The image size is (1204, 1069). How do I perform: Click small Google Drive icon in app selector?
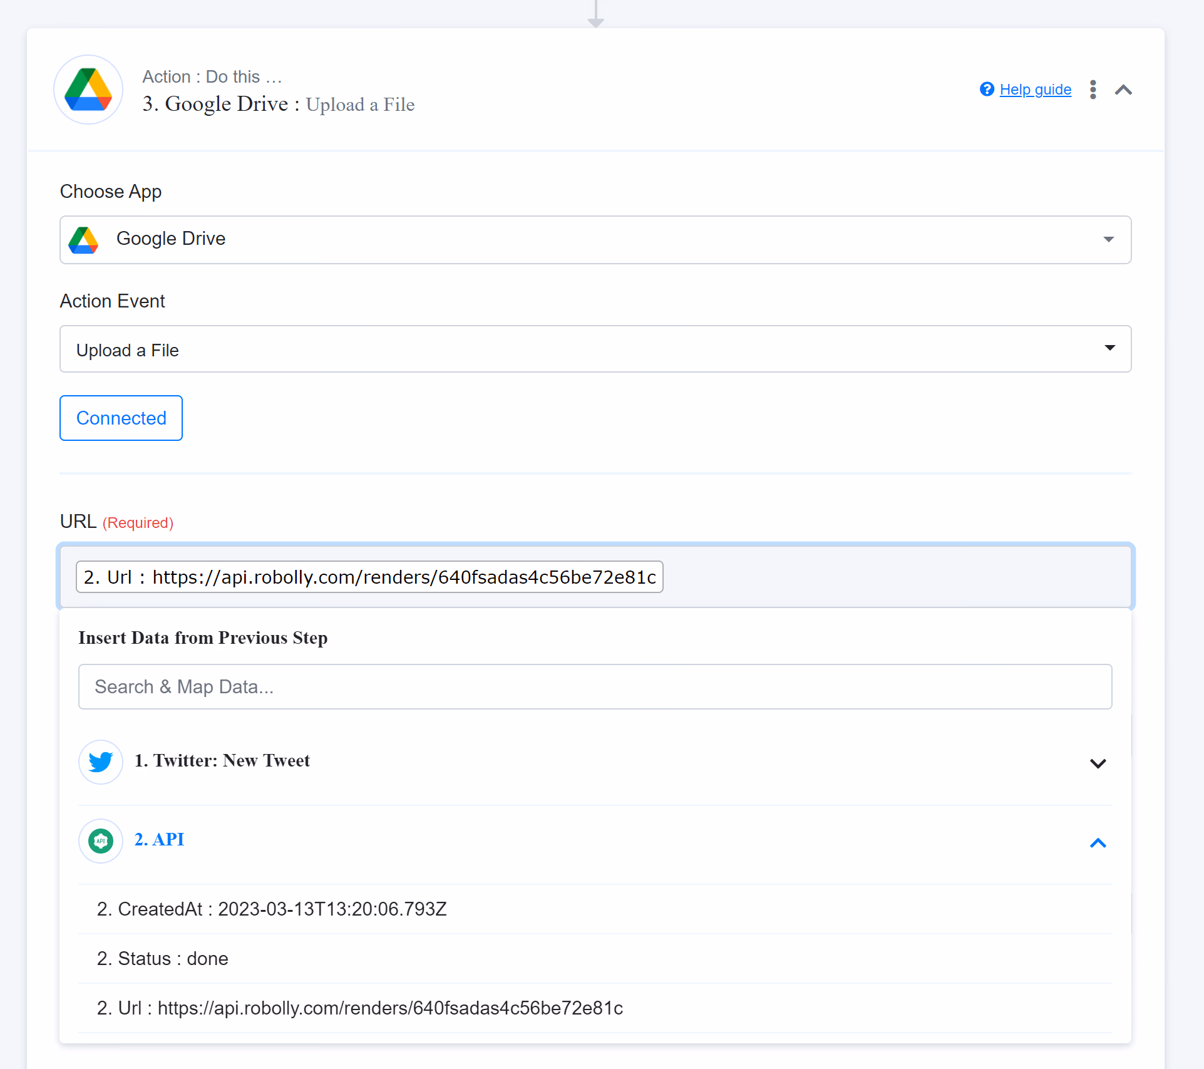[x=84, y=240]
